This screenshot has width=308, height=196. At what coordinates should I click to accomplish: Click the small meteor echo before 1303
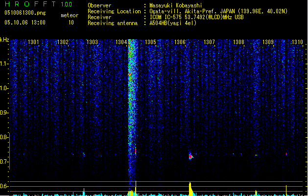[84, 154]
